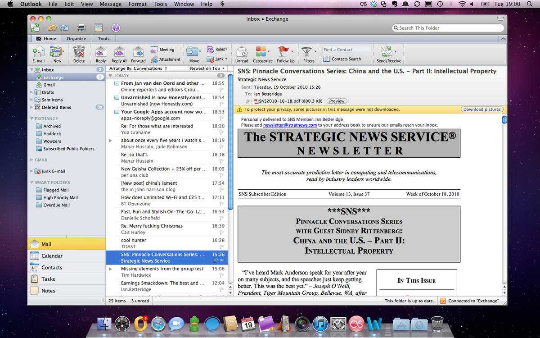Click the My Day icon in title toolbar
This screenshot has height=338, width=540.
click(x=98, y=28)
